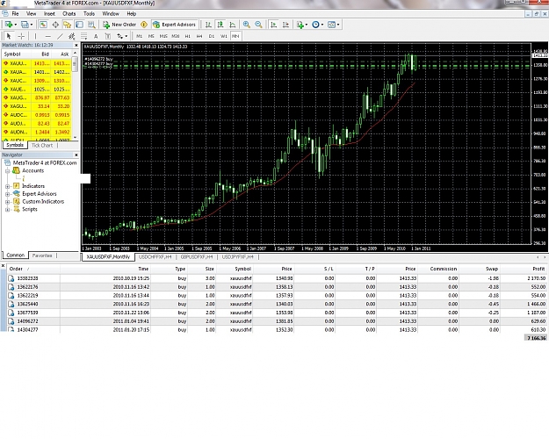Zoom out on the chart

pos(258,25)
